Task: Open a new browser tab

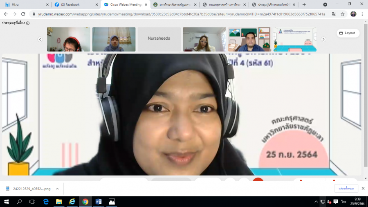Action: point(304,4)
